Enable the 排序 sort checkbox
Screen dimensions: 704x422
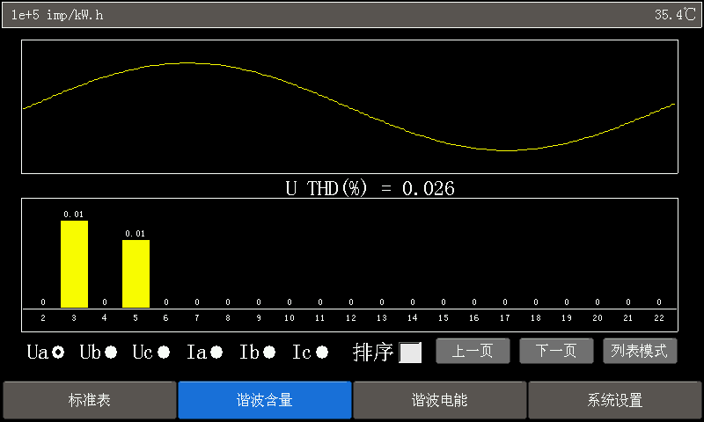(x=410, y=353)
